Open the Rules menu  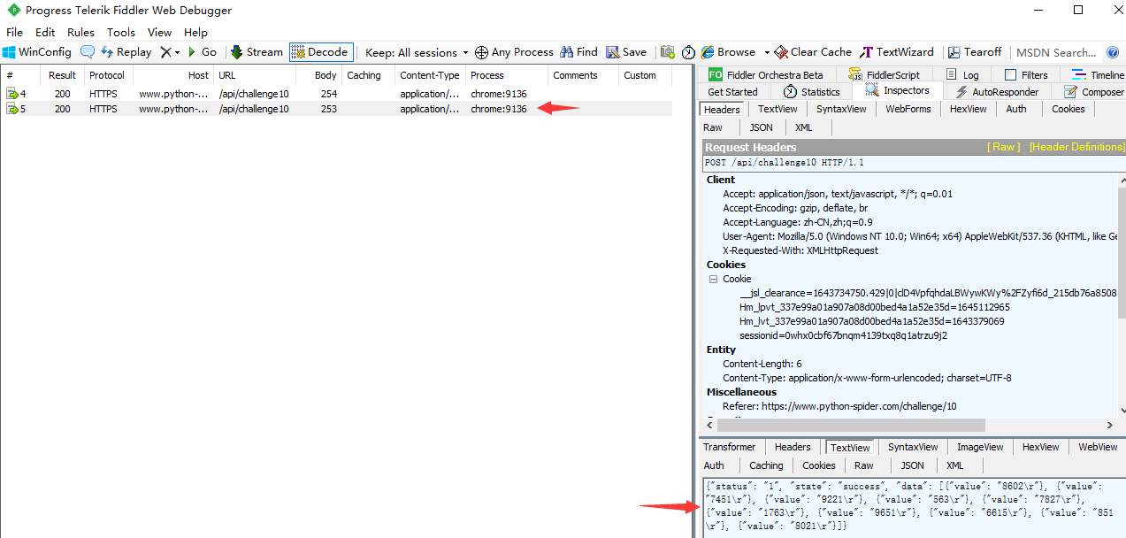coord(80,33)
